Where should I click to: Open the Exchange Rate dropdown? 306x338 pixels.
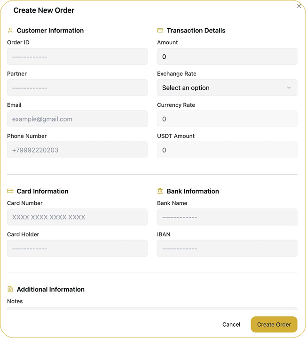(x=227, y=88)
